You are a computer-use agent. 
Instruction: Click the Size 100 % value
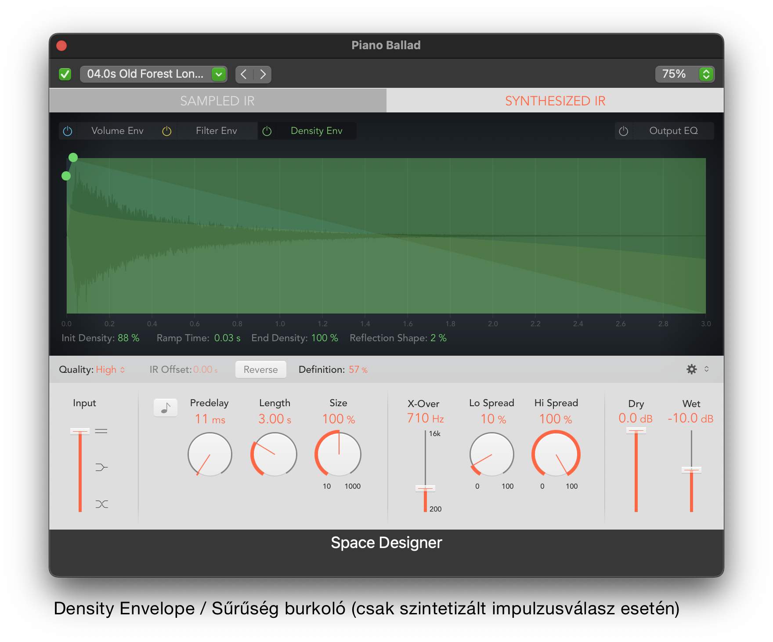[x=339, y=419]
